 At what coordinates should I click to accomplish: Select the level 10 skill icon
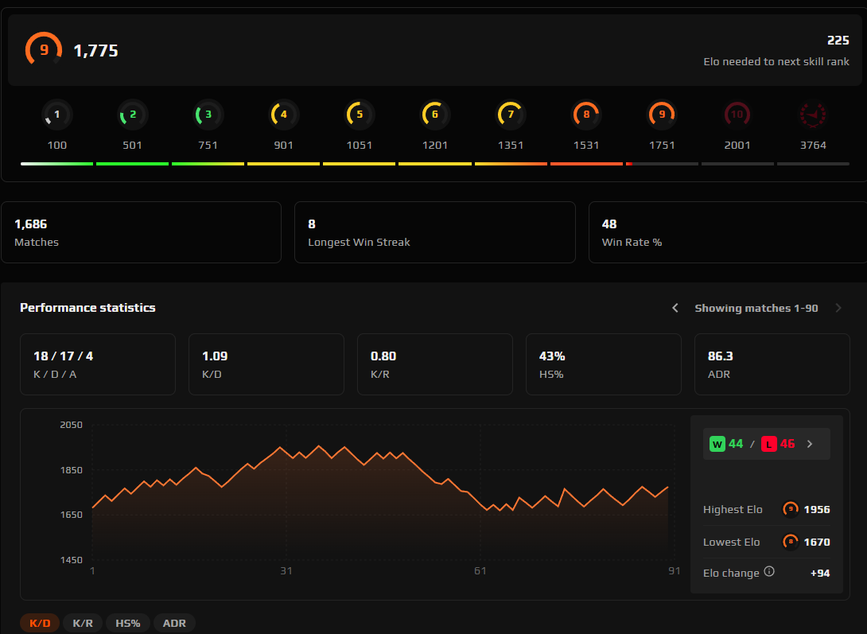tap(737, 115)
